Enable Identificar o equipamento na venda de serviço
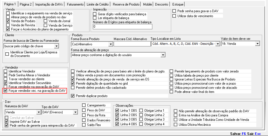This screenshot has width=268, height=136. [8, 13]
